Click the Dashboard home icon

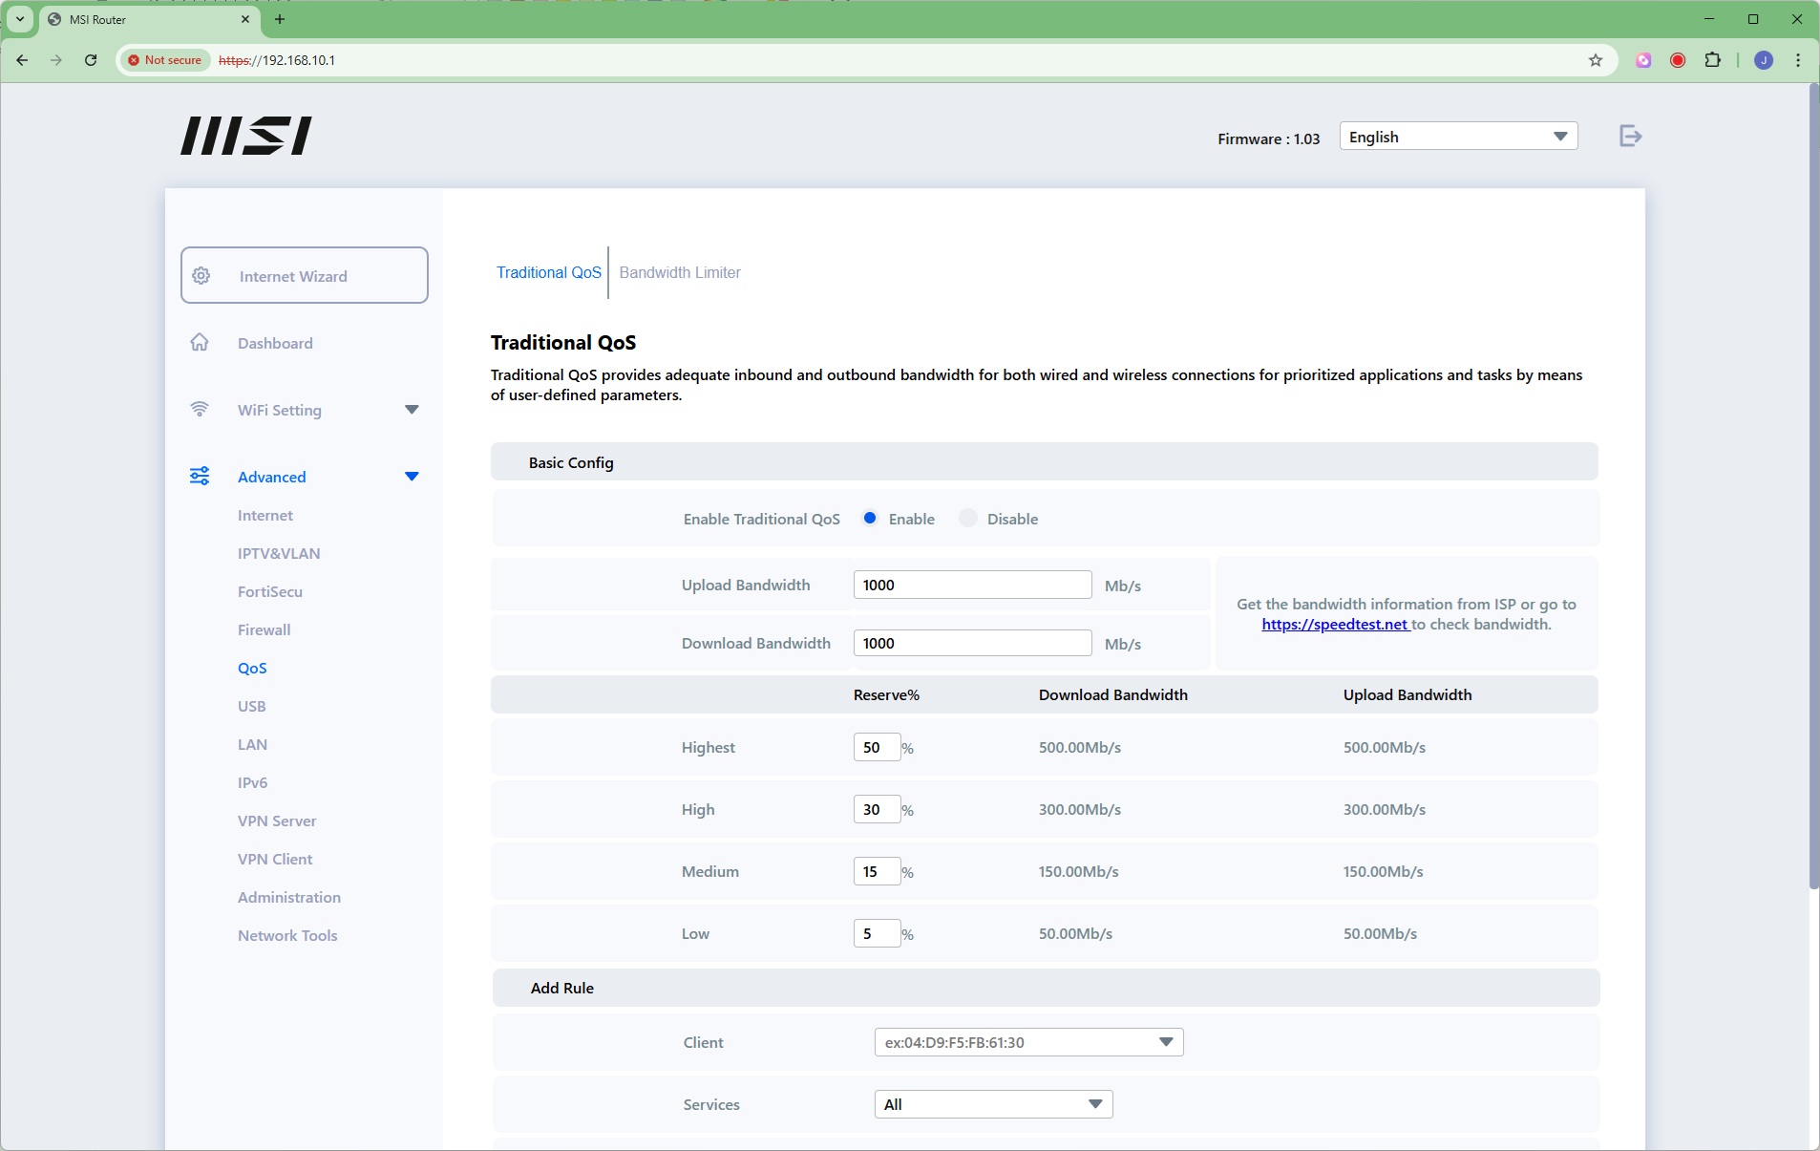point(200,343)
